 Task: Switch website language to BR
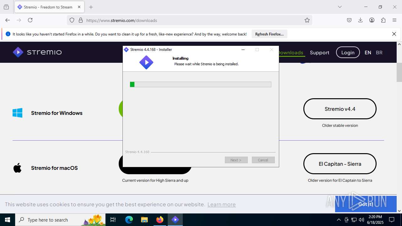point(379,52)
